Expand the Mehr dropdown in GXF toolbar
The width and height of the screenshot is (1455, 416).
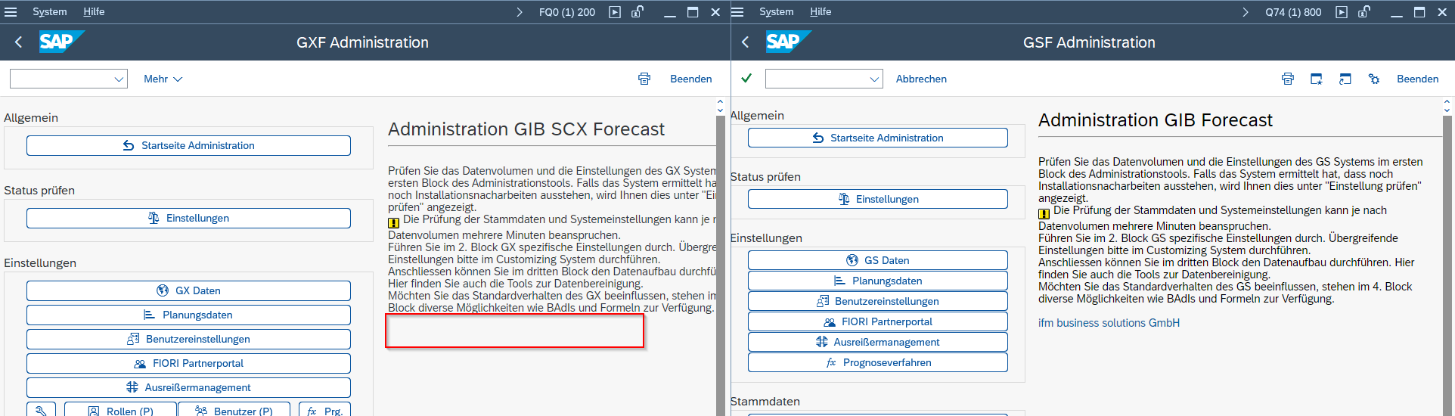coord(163,79)
